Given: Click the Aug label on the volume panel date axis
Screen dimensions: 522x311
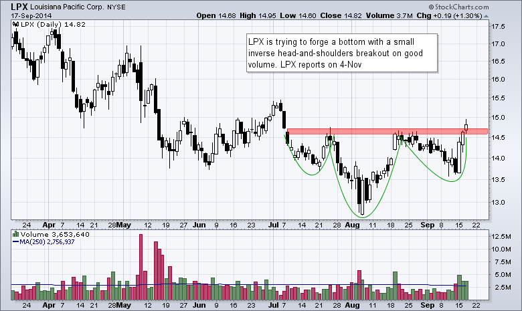Looking at the screenshot, I should (352, 306).
